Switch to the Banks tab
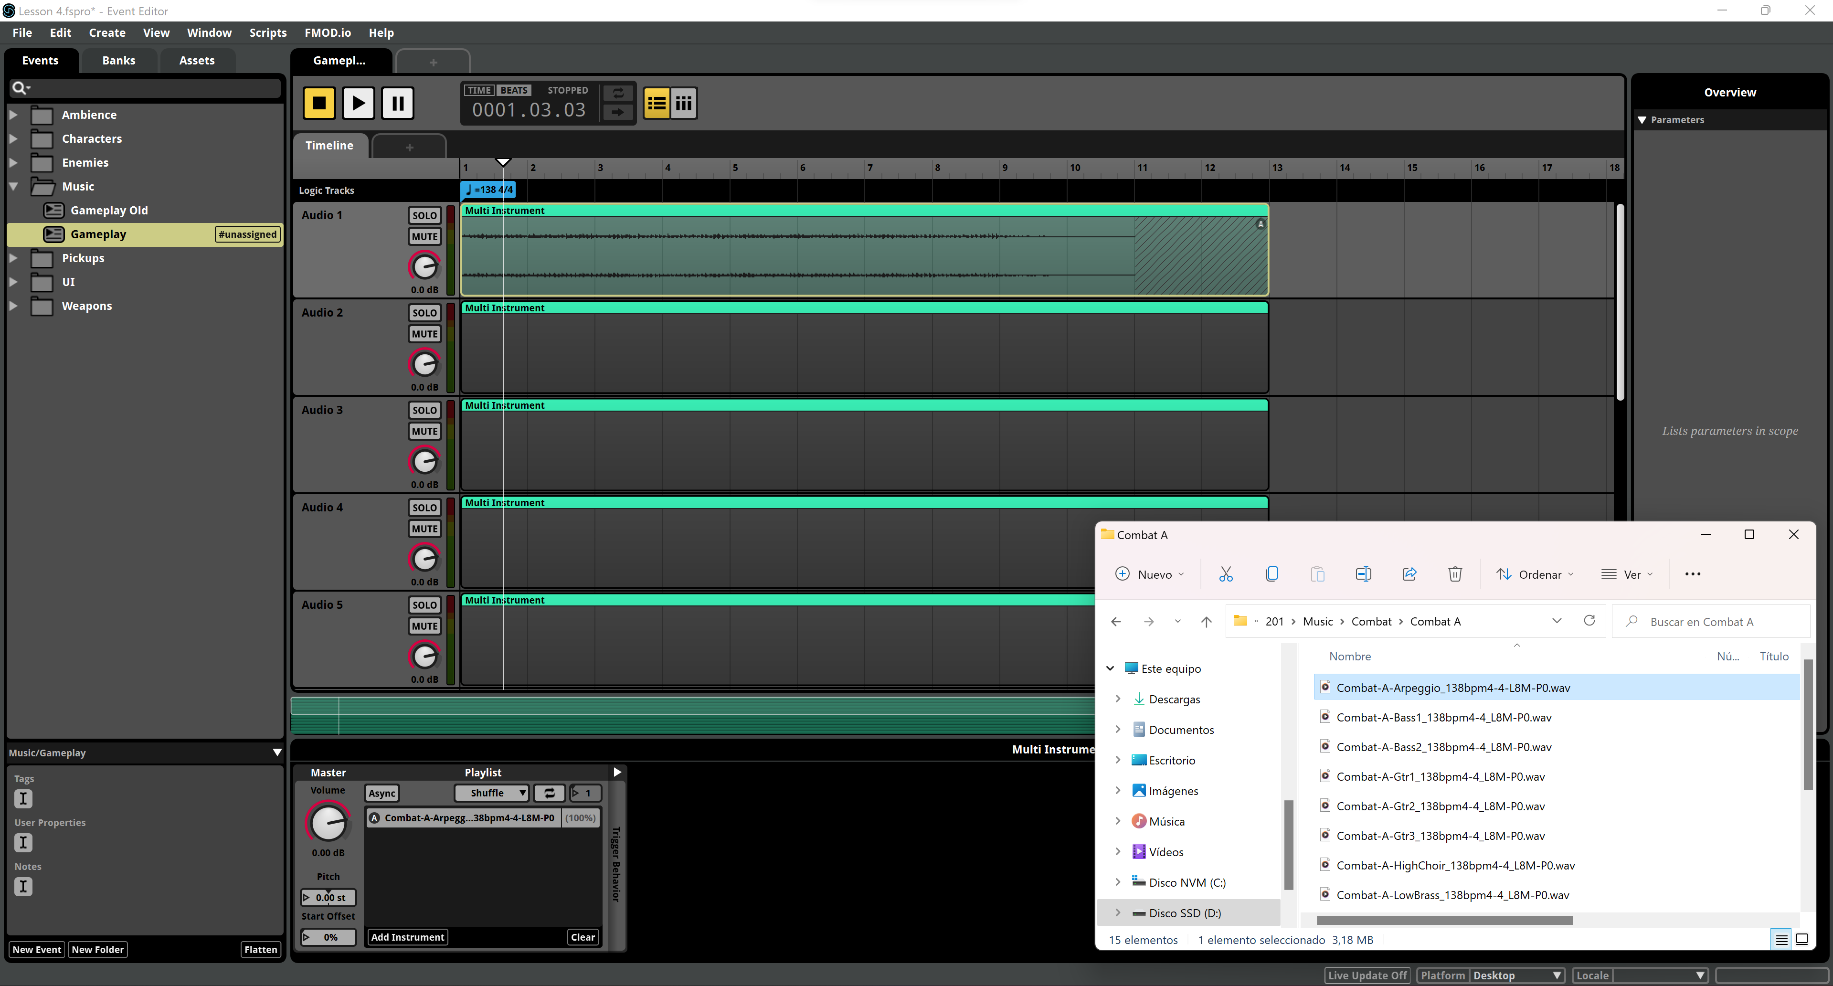Screen dimensions: 1833x986 pyautogui.click(x=119, y=61)
